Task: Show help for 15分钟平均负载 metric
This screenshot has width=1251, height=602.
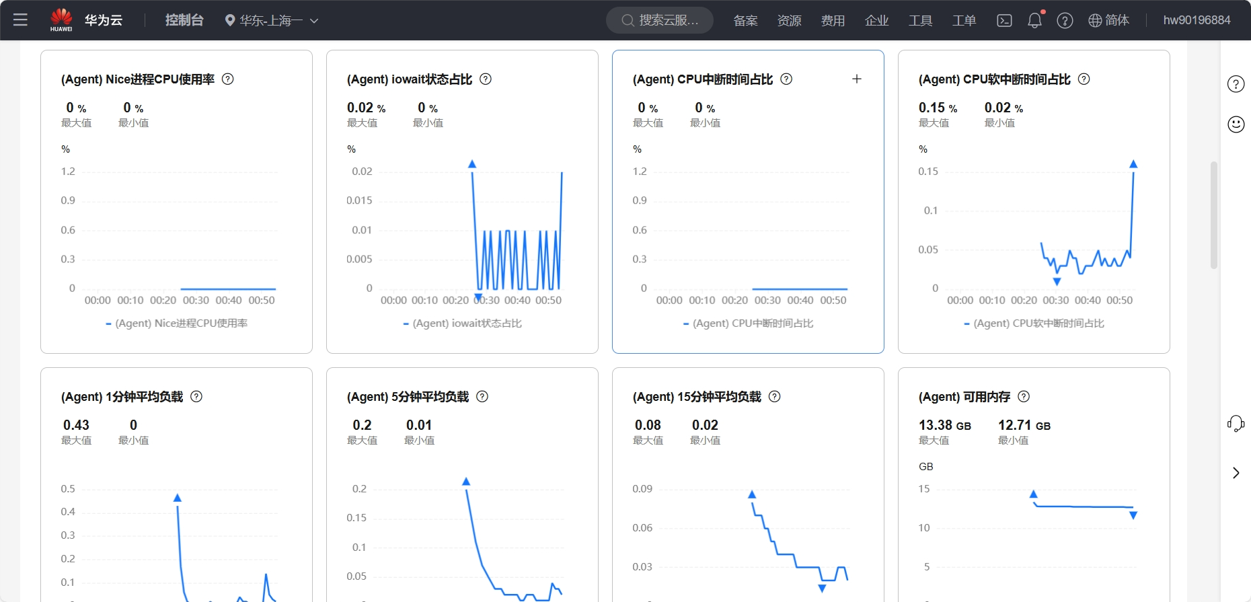Action: click(x=775, y=396)
